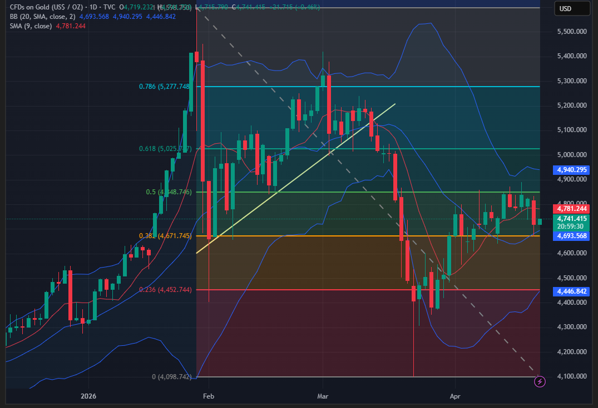
Task: Click the Feb label on time axis
Action: coord(209,396)
